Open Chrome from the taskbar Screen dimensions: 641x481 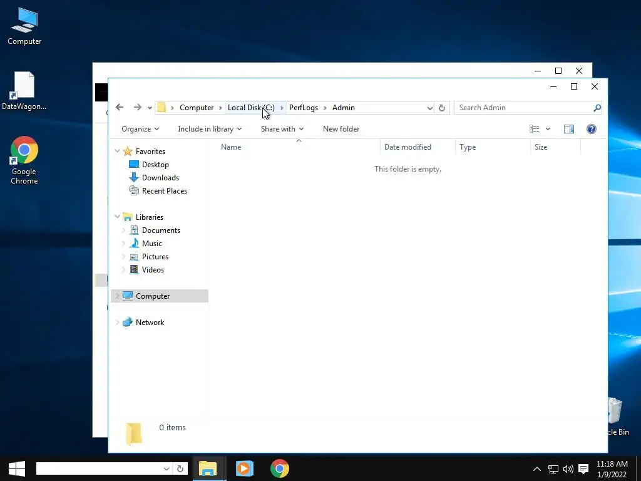[x=280, y=468]
